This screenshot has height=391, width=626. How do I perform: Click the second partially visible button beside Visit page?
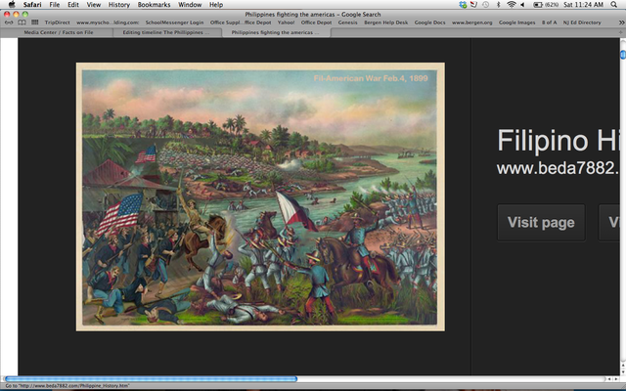click(x=608, y=222)
